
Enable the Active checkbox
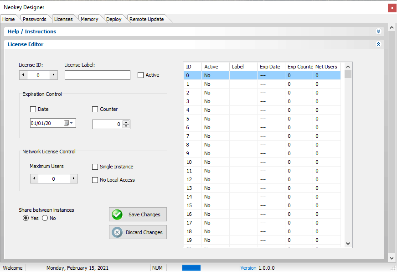pyautogui.click(x=140, y=75)
